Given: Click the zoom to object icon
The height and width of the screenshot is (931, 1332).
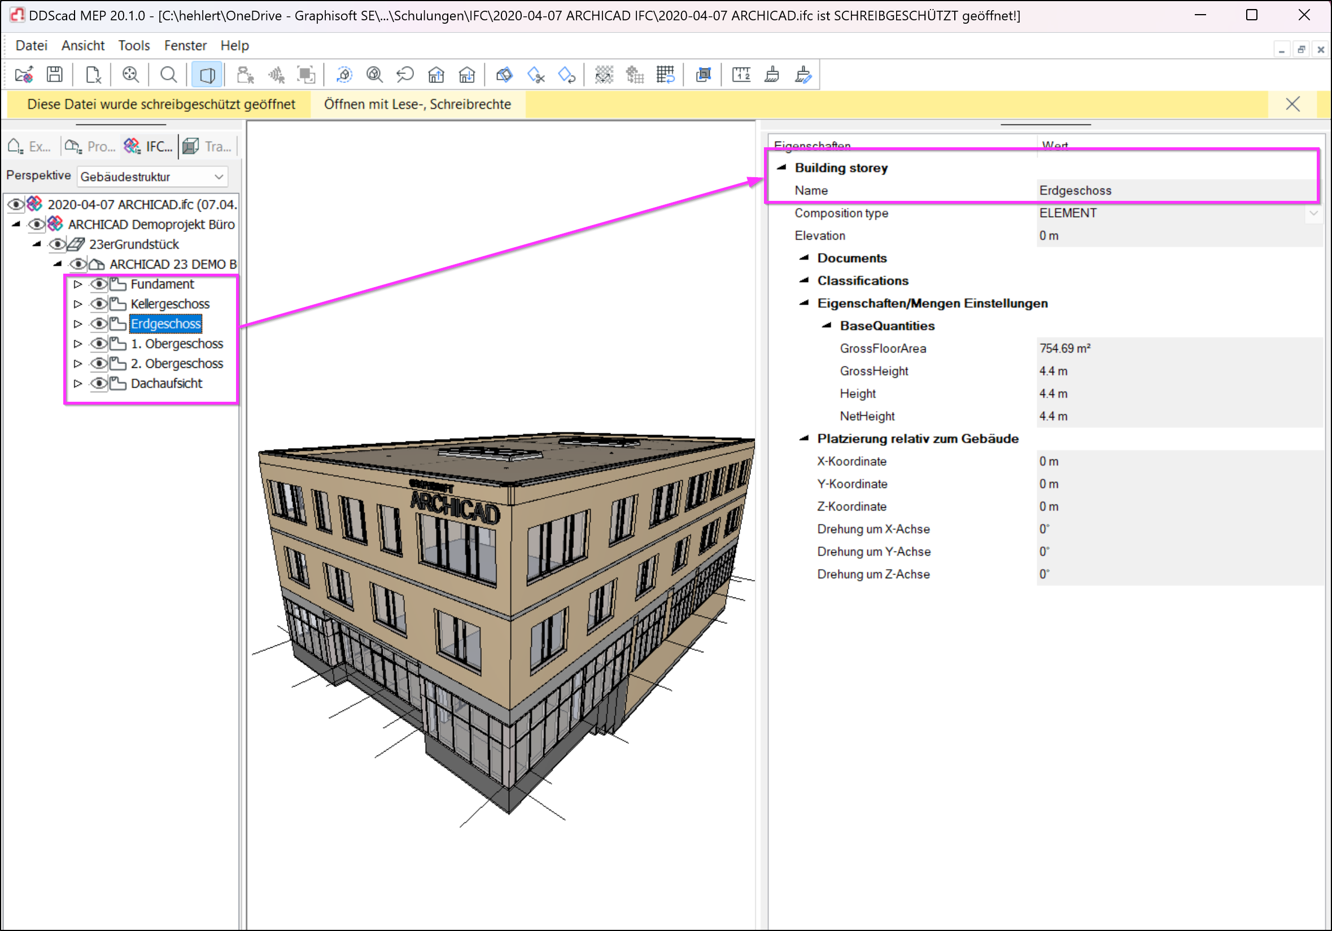Looking at the screenshot, I should (375, 75).
